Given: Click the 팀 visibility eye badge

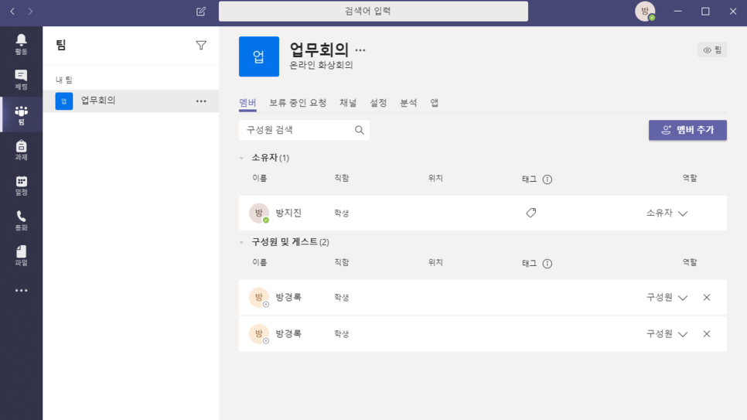Looking at the screenshot, I should (x=711, y=50).
